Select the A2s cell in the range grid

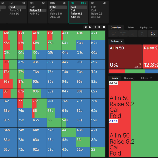[x=98, y=35]
